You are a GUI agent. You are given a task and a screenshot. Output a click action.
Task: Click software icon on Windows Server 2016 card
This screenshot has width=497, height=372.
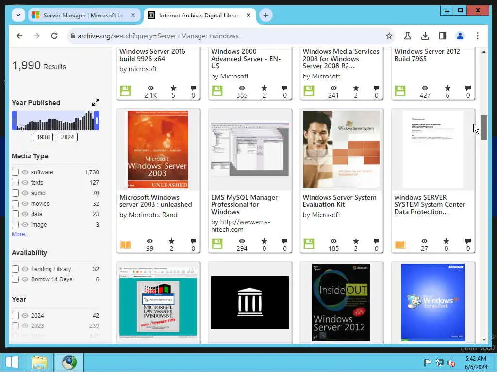click(126, 91)
